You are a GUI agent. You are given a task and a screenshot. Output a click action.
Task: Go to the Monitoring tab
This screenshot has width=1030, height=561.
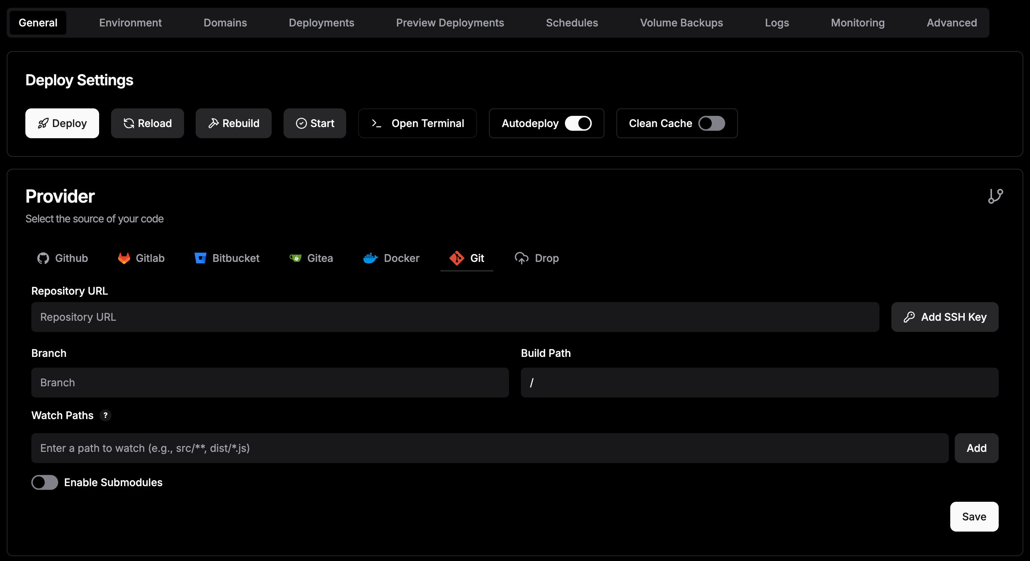(858, 23)
